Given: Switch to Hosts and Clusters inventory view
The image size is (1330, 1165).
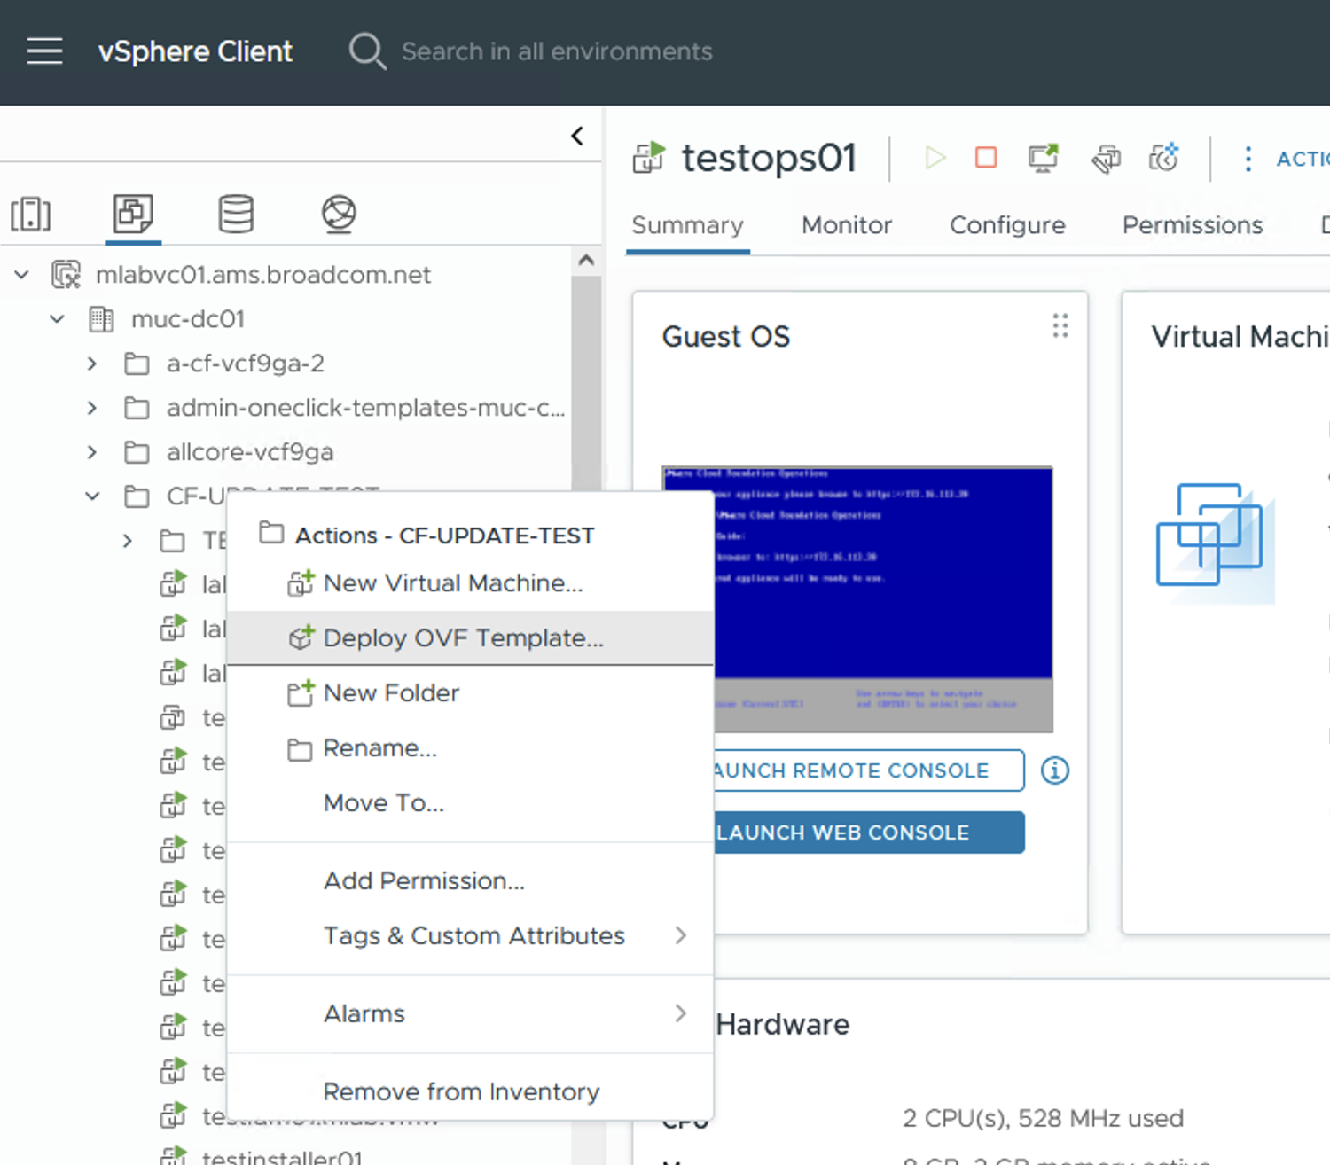Looking at the screenshot, I should pos(31,214).
